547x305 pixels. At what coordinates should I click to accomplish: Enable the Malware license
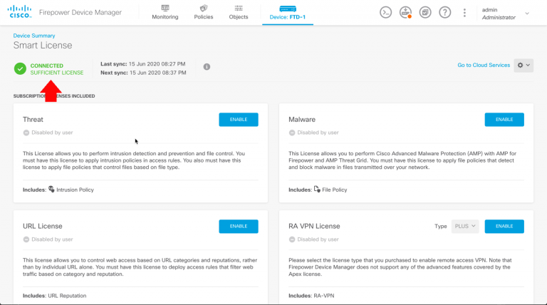click(504, 119)
